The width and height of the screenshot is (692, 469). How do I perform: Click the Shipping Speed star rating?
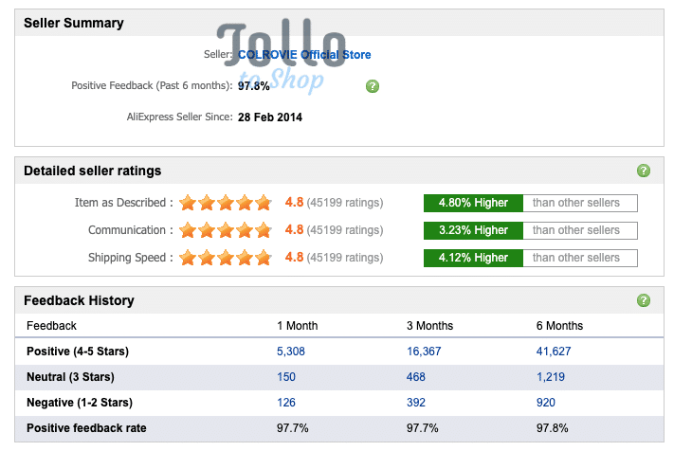pos(226,257)
